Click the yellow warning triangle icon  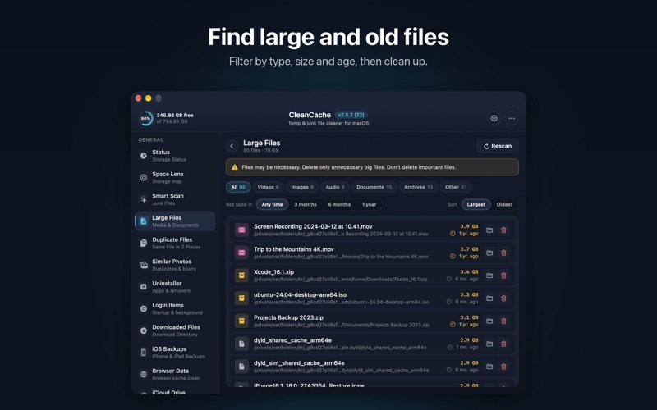pyautogui.click(x=235, y=167)
